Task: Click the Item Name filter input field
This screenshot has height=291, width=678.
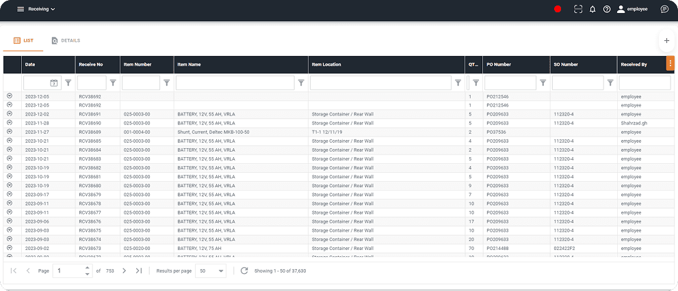Action: click(235, 83)
